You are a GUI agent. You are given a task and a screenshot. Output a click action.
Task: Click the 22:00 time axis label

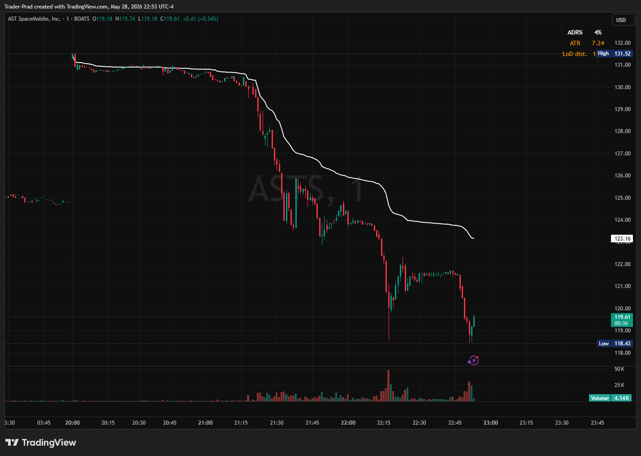(x=348, y=423)
